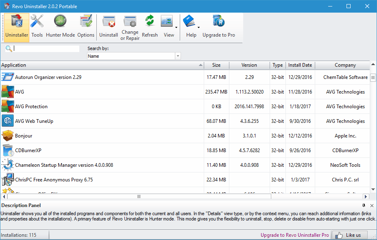This screenshot has width=377, height=240.
Task: Click Upgrade to Revo Uninstaller Pro link
Action: coord(294,235)
